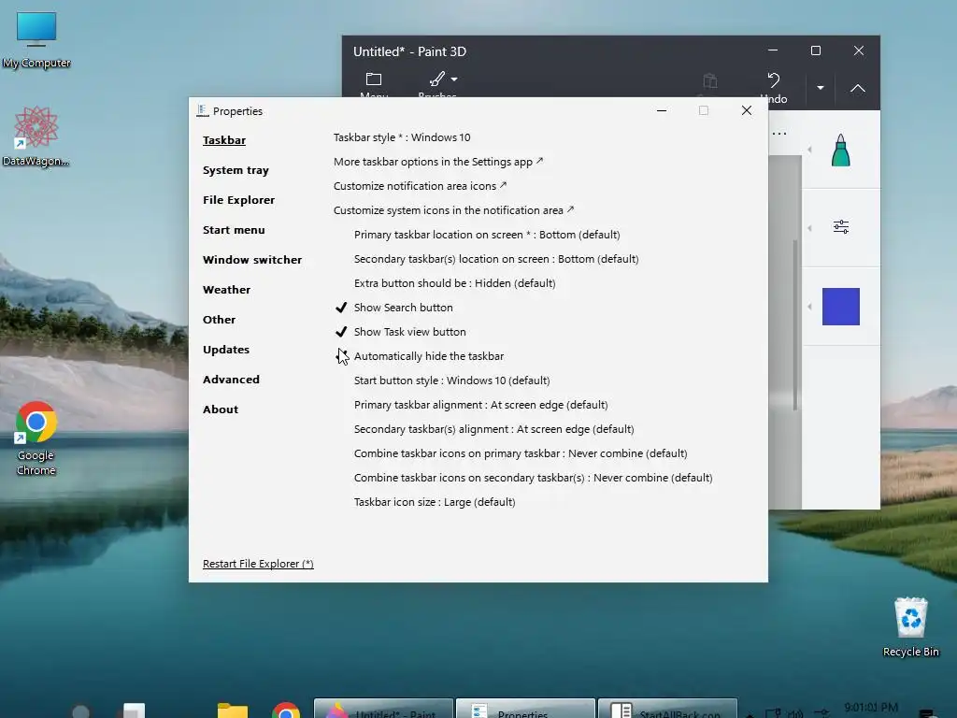Change Taskbar style Windows 10 option
This screenshot has height=718, width=957.
pyautogui.click(x=402, y=137)
